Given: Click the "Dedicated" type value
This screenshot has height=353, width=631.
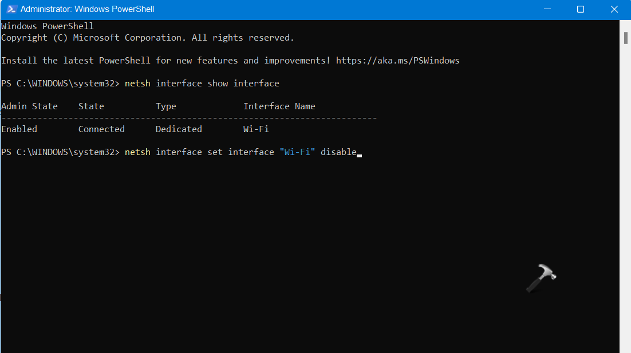Looking at the screenshot, I should 179,129.
